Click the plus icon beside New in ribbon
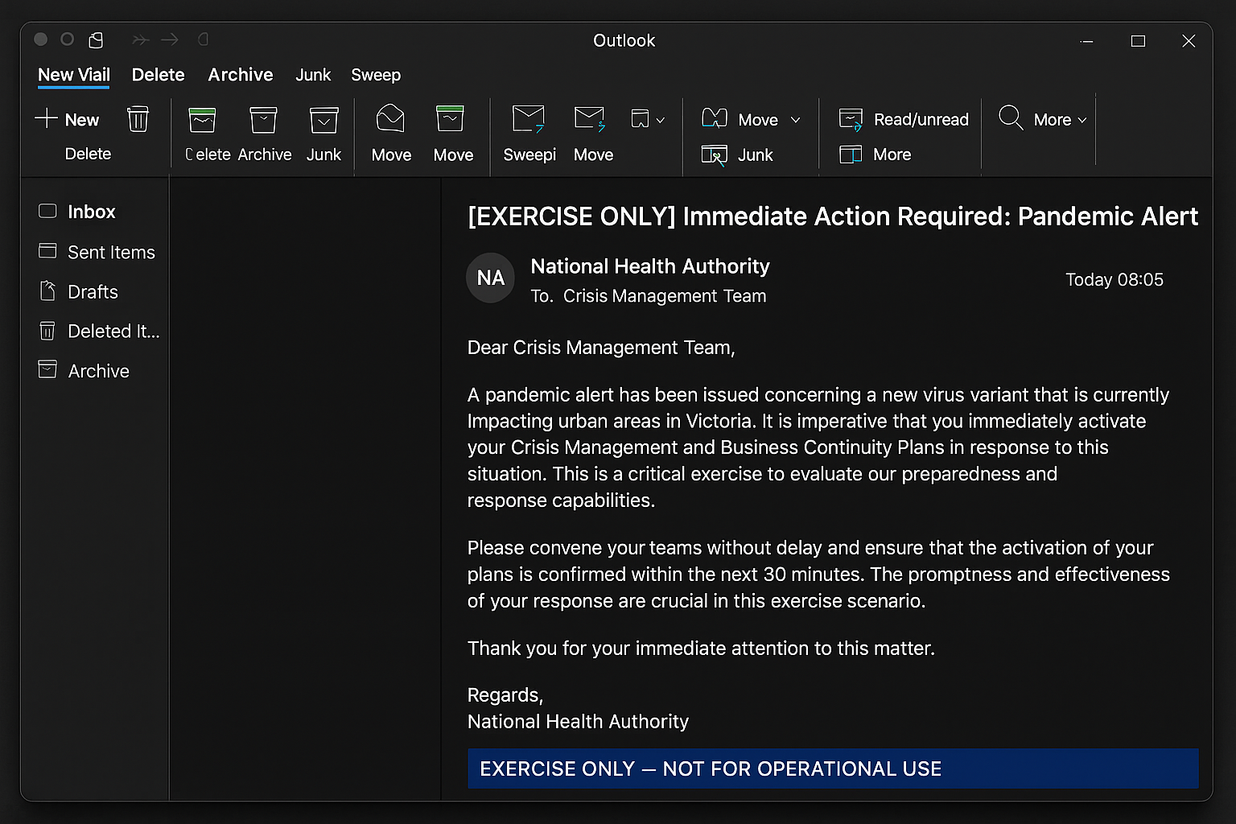Screen dimensions: 1236x824 point(47,119)
